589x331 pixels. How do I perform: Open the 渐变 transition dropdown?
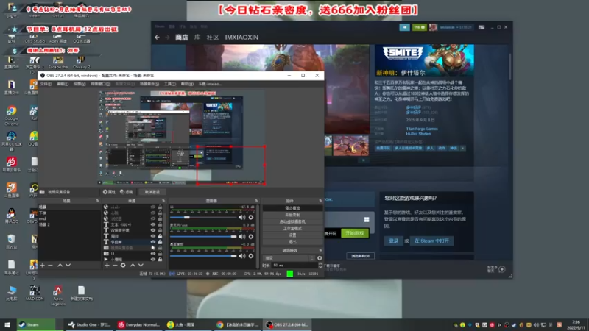pos(289,258)
